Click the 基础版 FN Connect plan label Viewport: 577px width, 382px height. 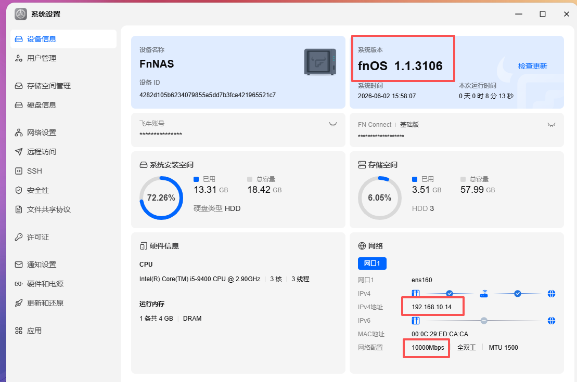(x=409, y=125)
